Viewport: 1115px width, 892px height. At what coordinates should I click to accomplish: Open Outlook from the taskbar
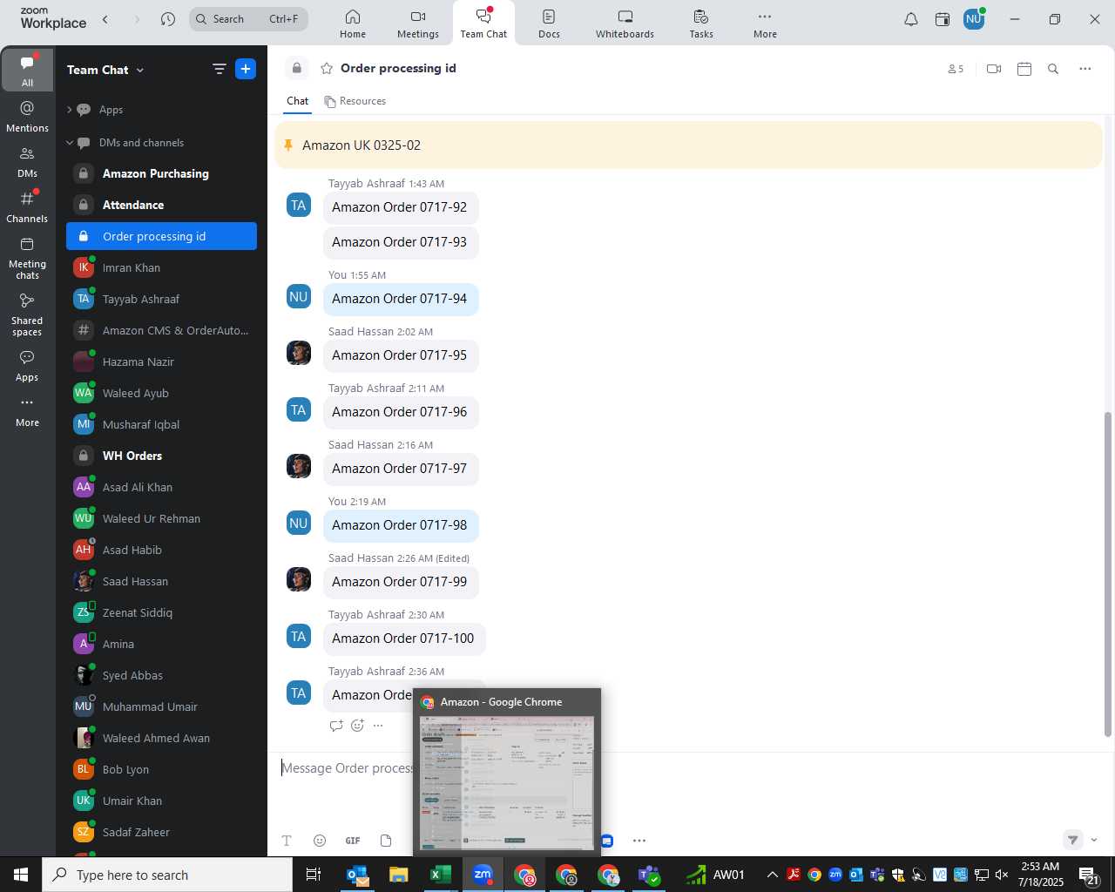point(357,875)
